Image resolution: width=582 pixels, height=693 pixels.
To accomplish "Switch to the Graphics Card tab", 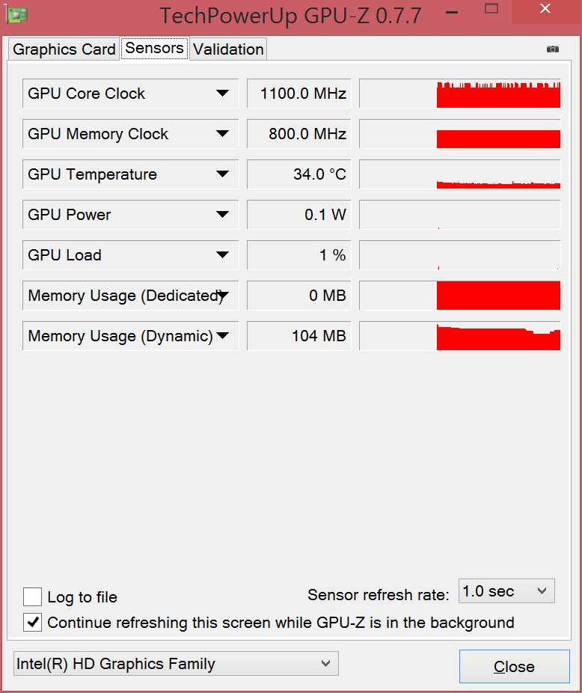I will click(x=64, y=49).
